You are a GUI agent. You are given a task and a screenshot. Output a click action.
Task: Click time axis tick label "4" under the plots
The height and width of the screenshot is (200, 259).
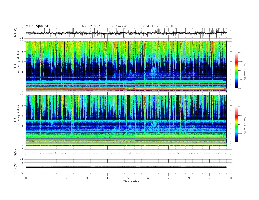coord(107,178)
